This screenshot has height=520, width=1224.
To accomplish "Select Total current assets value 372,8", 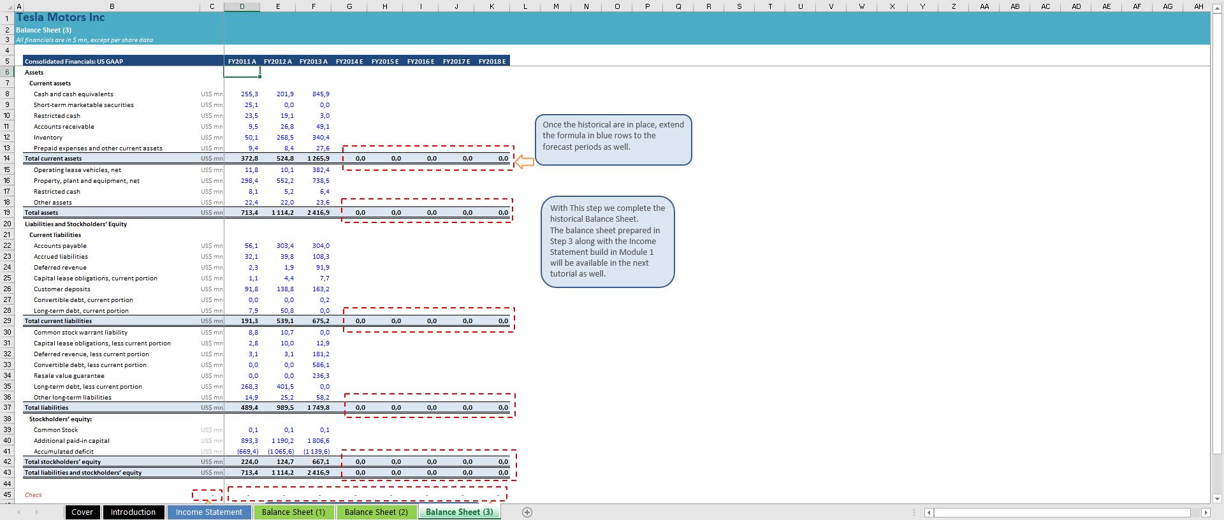I will point(250,159).
